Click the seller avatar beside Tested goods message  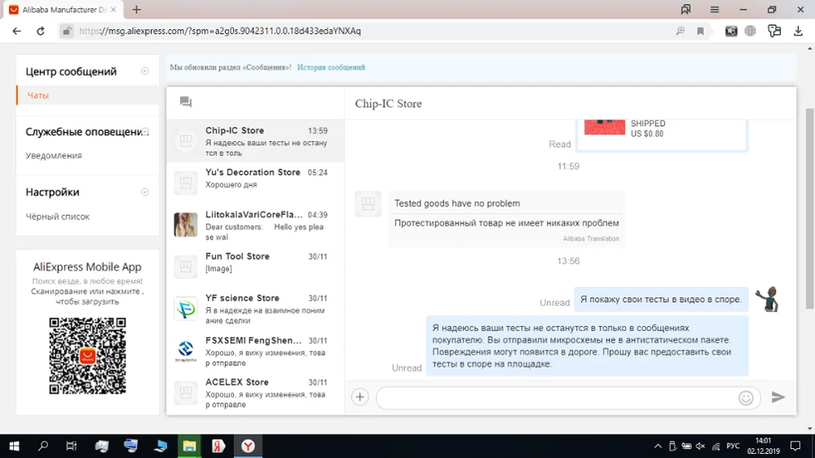pos(368,203)
